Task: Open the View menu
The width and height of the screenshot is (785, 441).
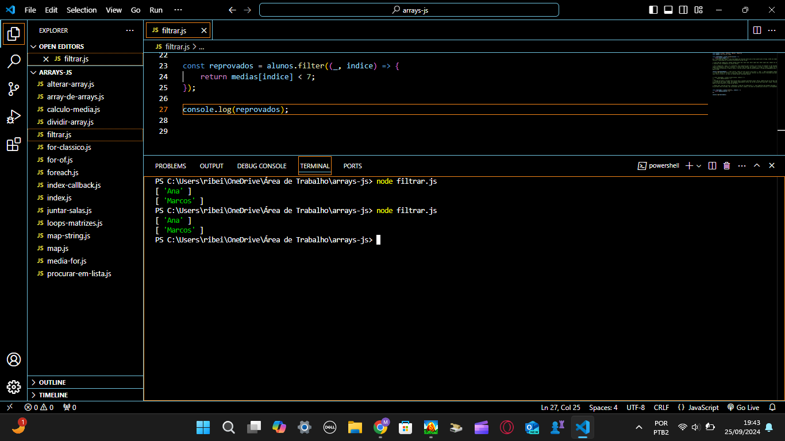Action: coord(114,10)
